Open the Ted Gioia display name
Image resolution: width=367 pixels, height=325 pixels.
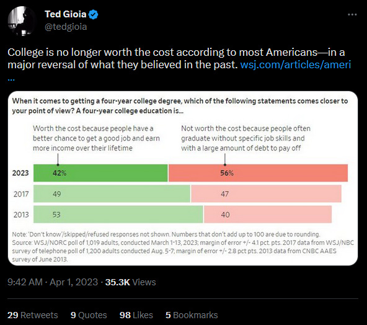(66, 14)
